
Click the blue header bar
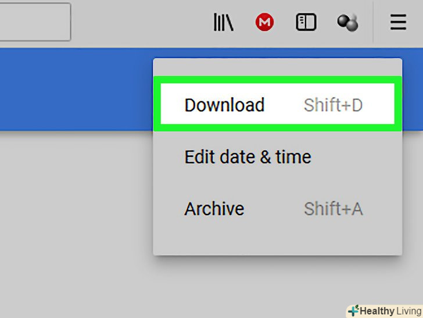click(76, 87)
